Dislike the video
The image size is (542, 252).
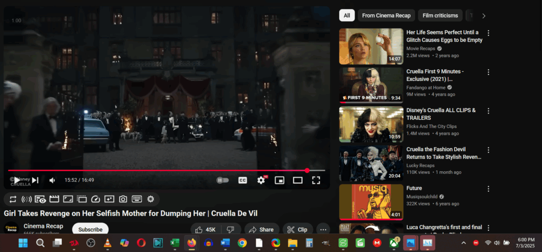point(231,230)
